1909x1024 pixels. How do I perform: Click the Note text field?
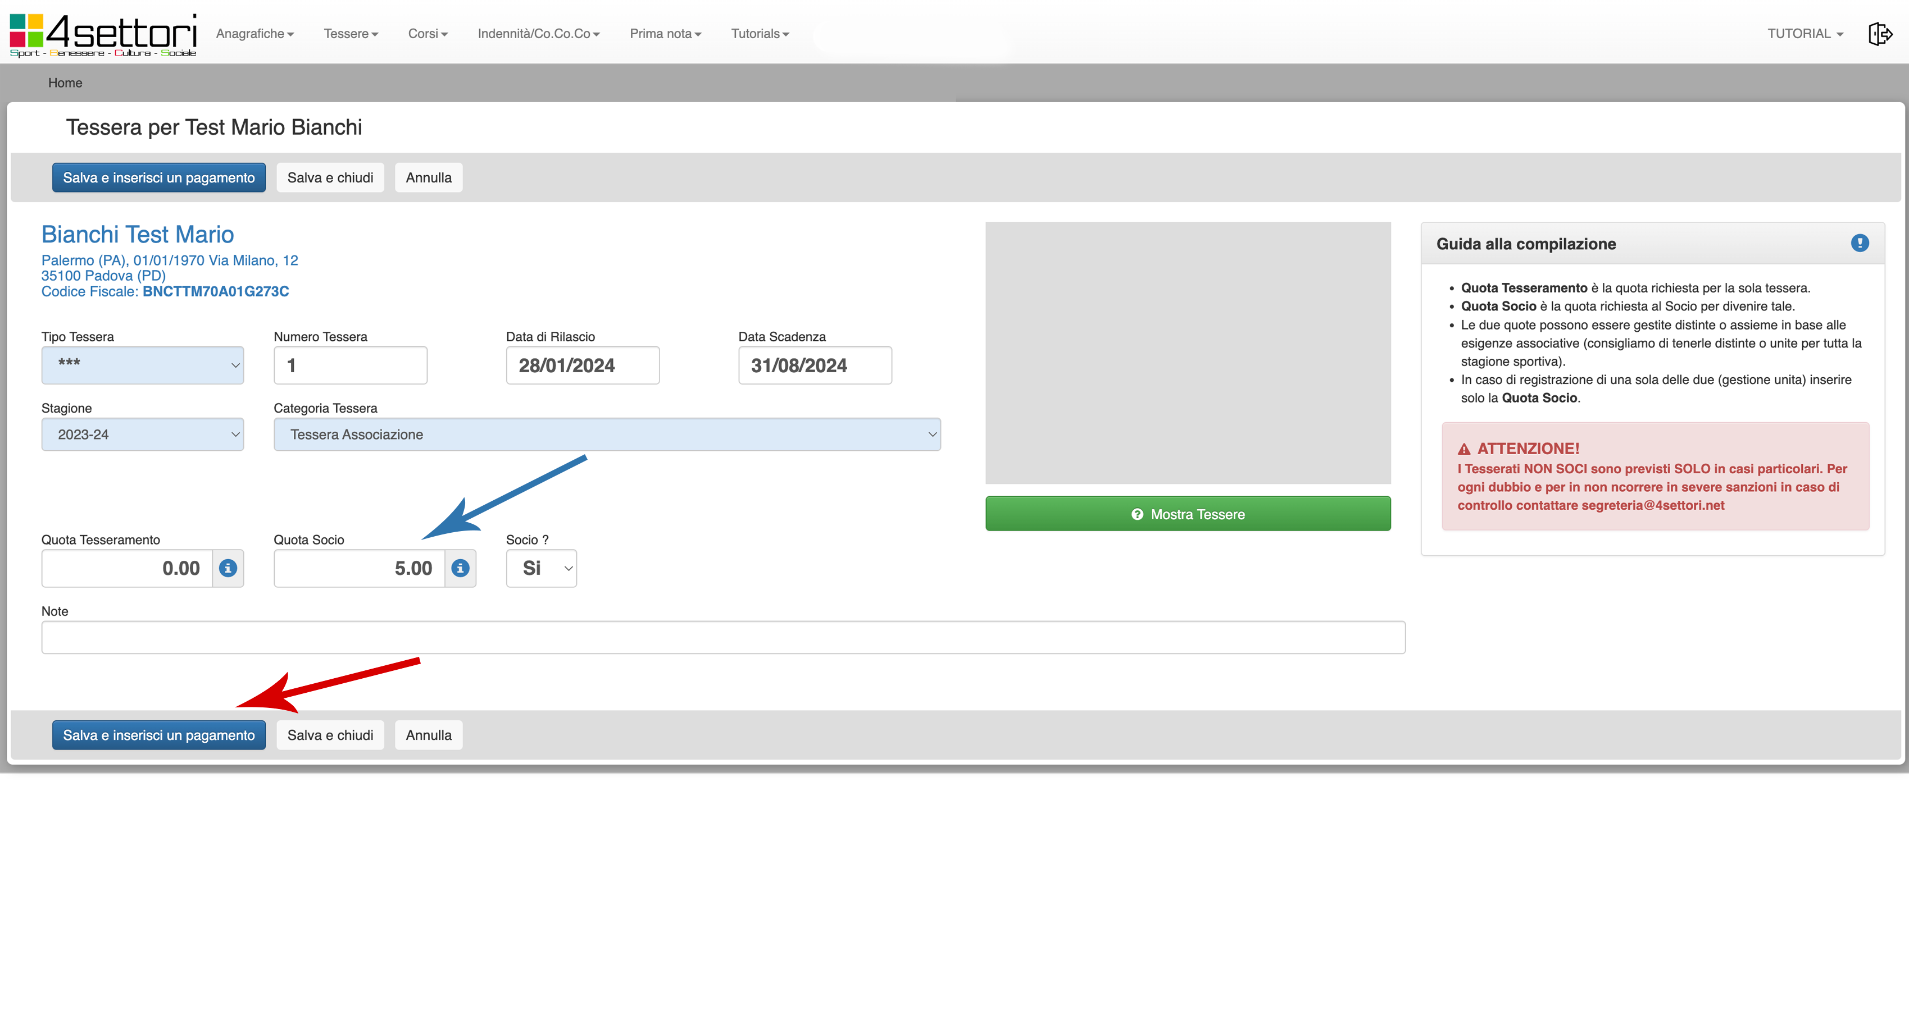point(722,638)
